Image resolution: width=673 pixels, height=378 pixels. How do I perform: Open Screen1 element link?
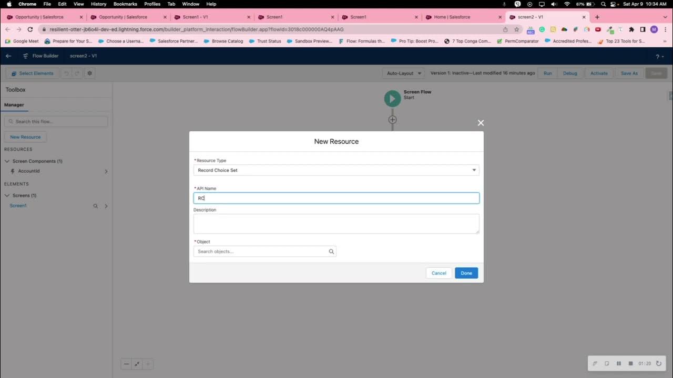pos(18,206)
